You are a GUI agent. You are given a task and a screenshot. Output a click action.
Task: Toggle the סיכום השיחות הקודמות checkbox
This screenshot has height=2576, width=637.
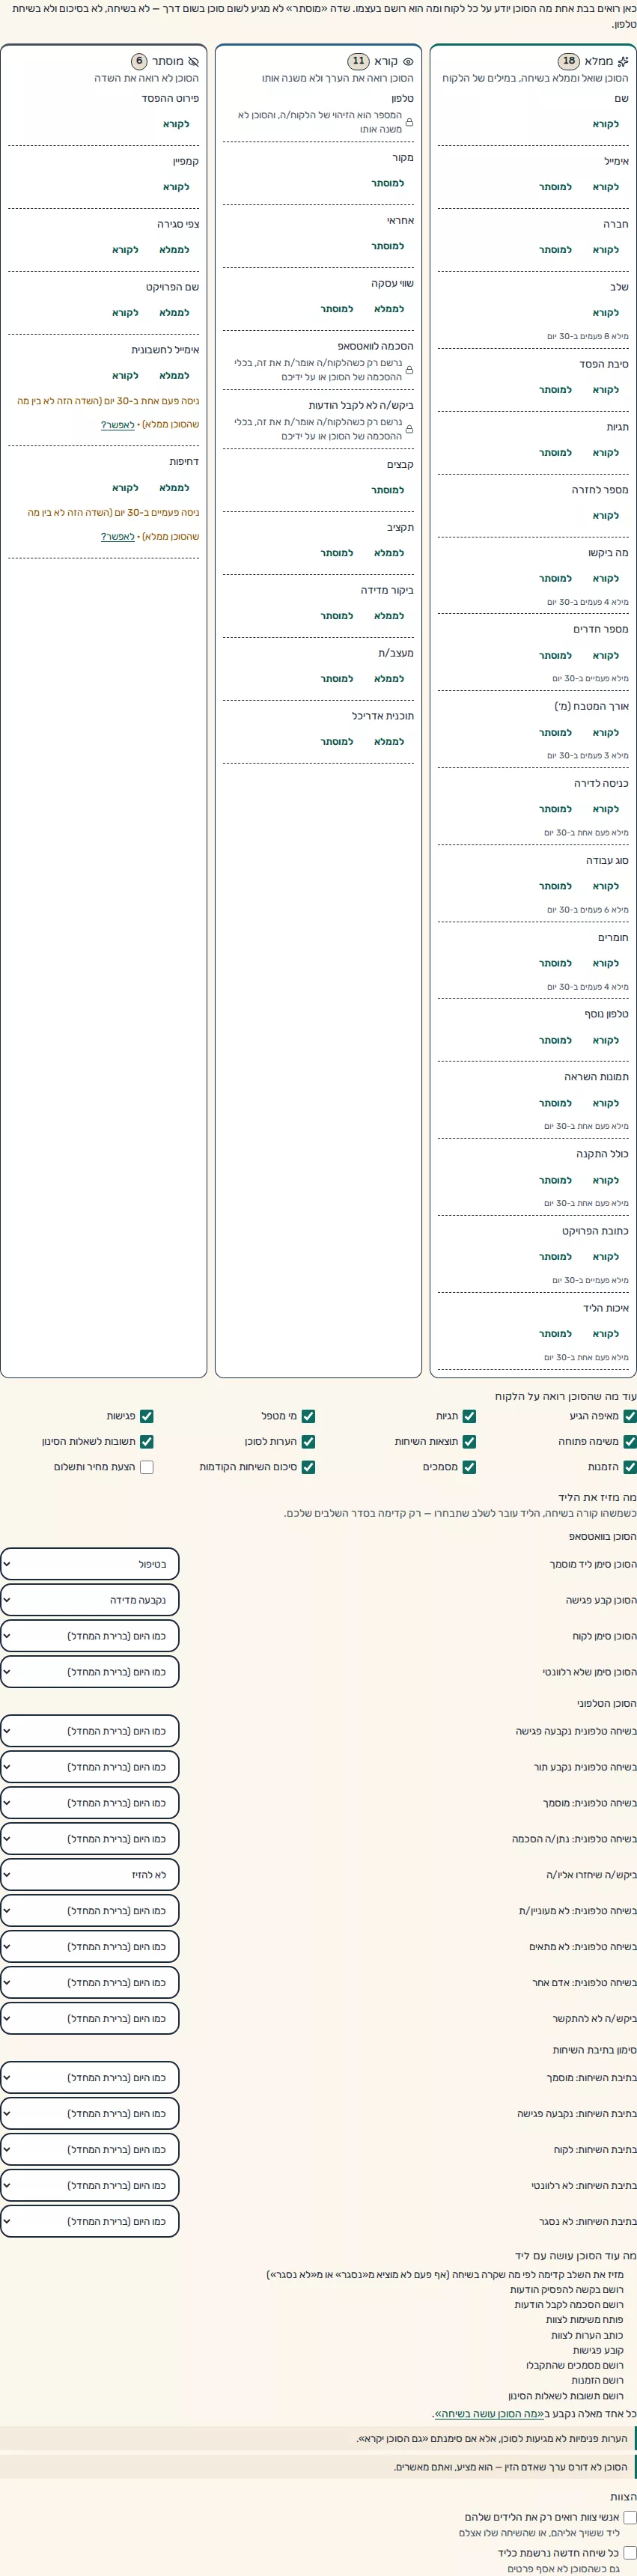point(308,1467)
